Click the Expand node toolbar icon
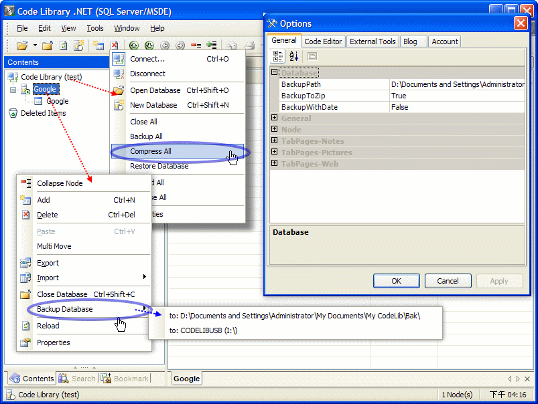Screen dimensions: 538x404 point(212,45)
